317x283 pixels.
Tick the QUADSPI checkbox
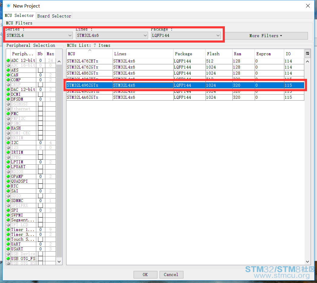pyautogui.click(x=40, y=181)
